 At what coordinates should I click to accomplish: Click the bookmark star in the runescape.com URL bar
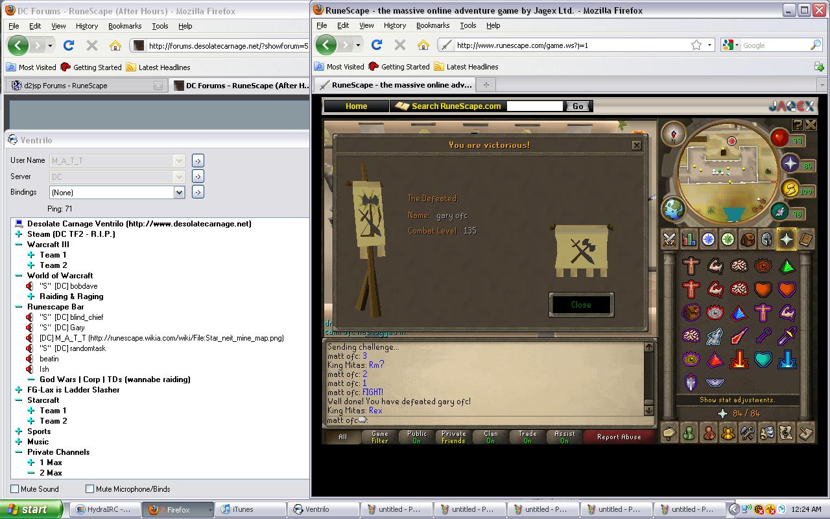pyautogui.click(x=696, y=45)
